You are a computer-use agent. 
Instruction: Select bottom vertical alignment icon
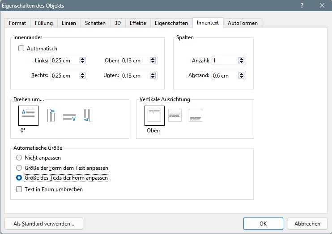pyautogui.click(x=196, y=115)
